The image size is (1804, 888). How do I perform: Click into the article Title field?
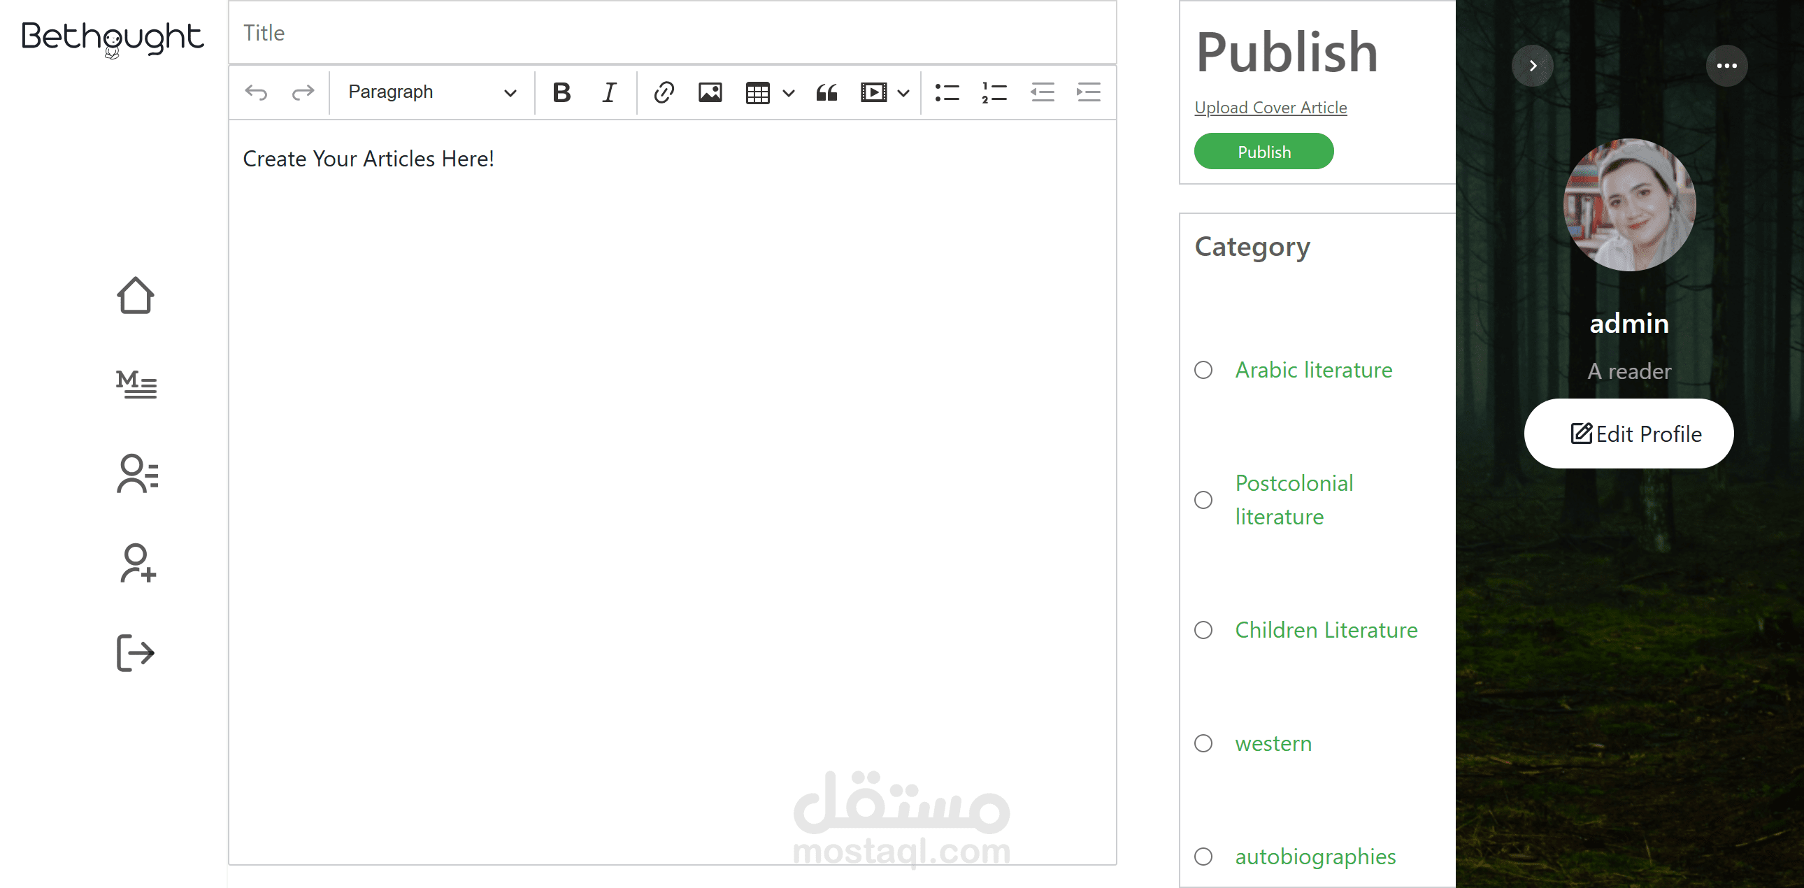click(671, 33)
